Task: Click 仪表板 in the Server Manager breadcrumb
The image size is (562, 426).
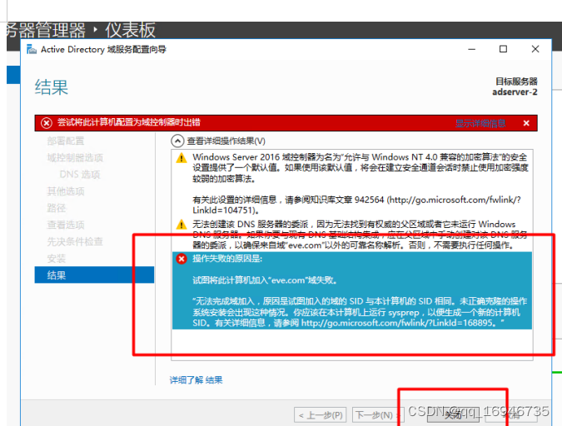Action: pos(130,30)
